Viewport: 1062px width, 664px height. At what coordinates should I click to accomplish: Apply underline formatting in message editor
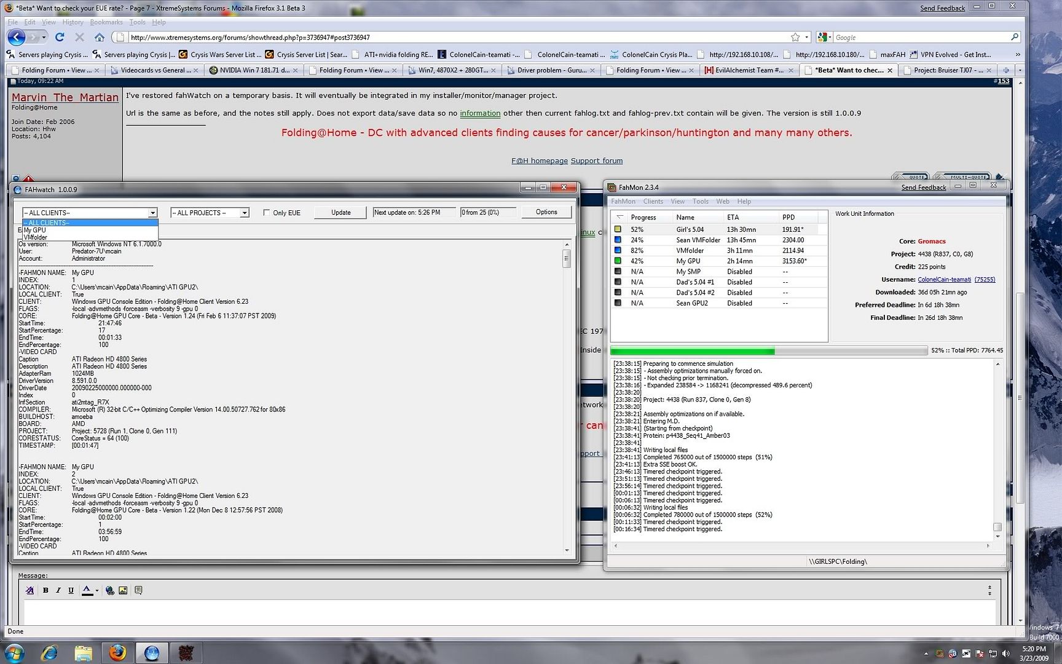click(71, 590)
